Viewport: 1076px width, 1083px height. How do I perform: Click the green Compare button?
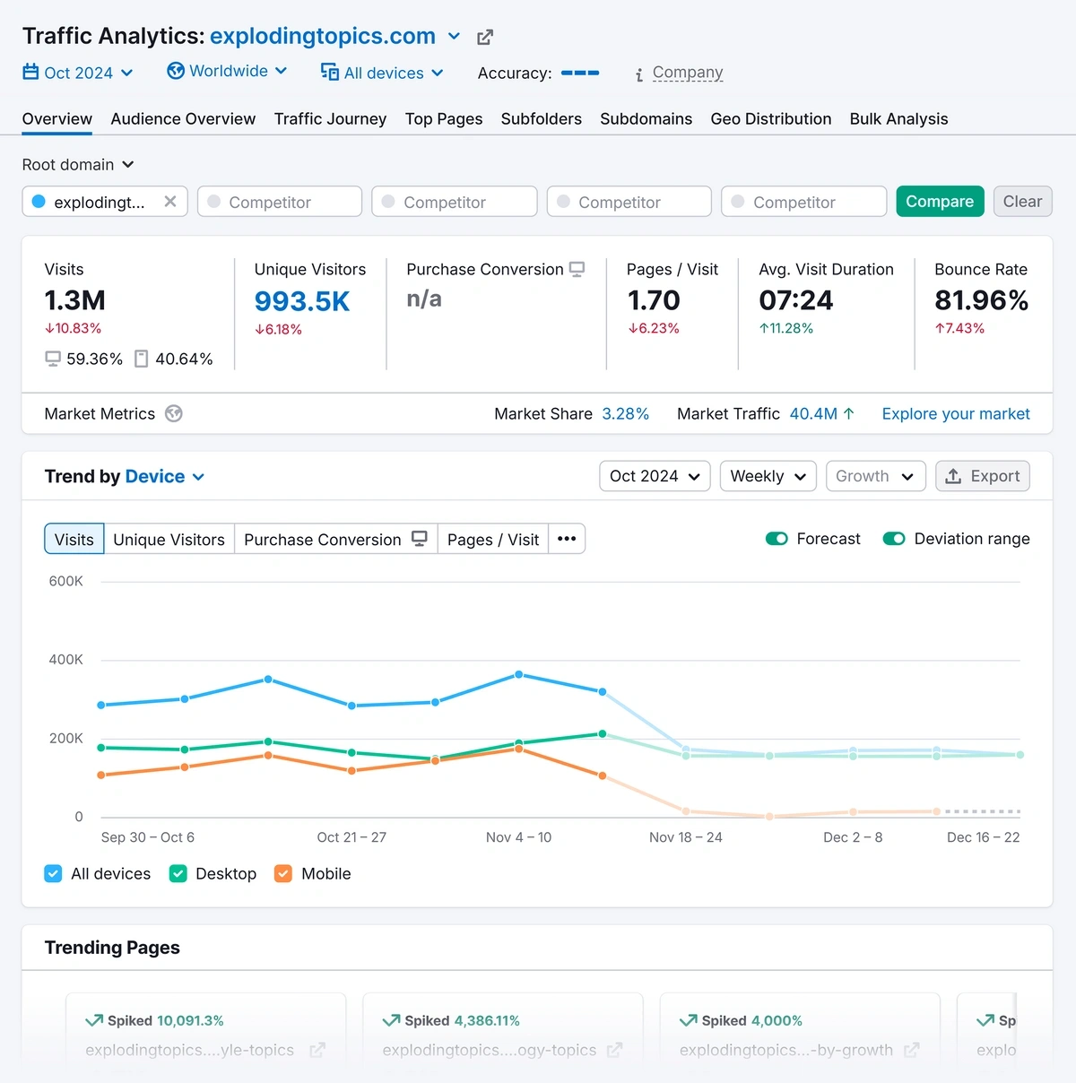[940, 202]
